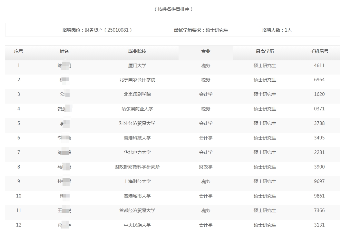Image resolution: width=340 pixels, height=234 pixels.
Task: Click 哈尔滨商业大学 in row 4
Action: pos(137,109)
